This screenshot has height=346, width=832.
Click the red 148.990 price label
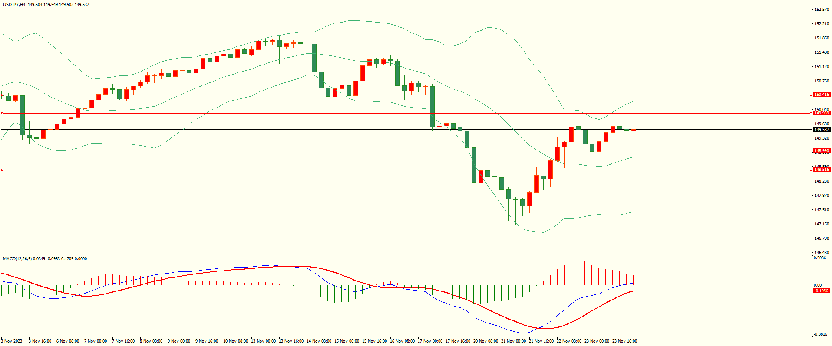822,151
